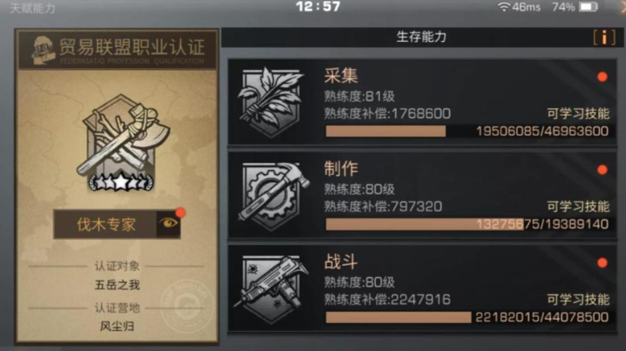Tap the 制作 proficiency progress bar

467,224
